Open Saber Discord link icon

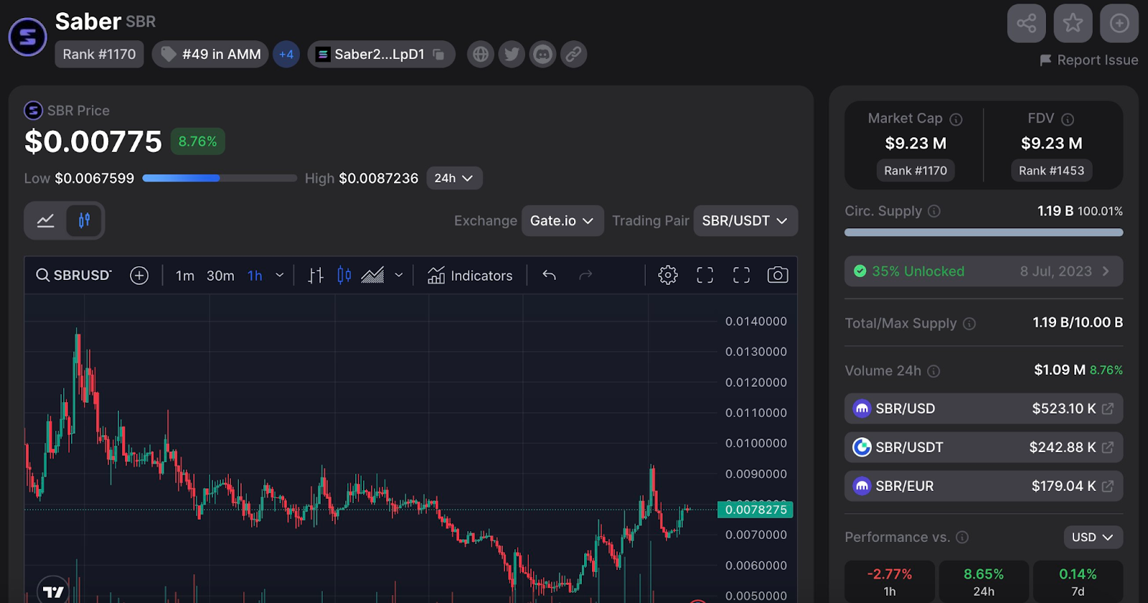click(542, 55)
